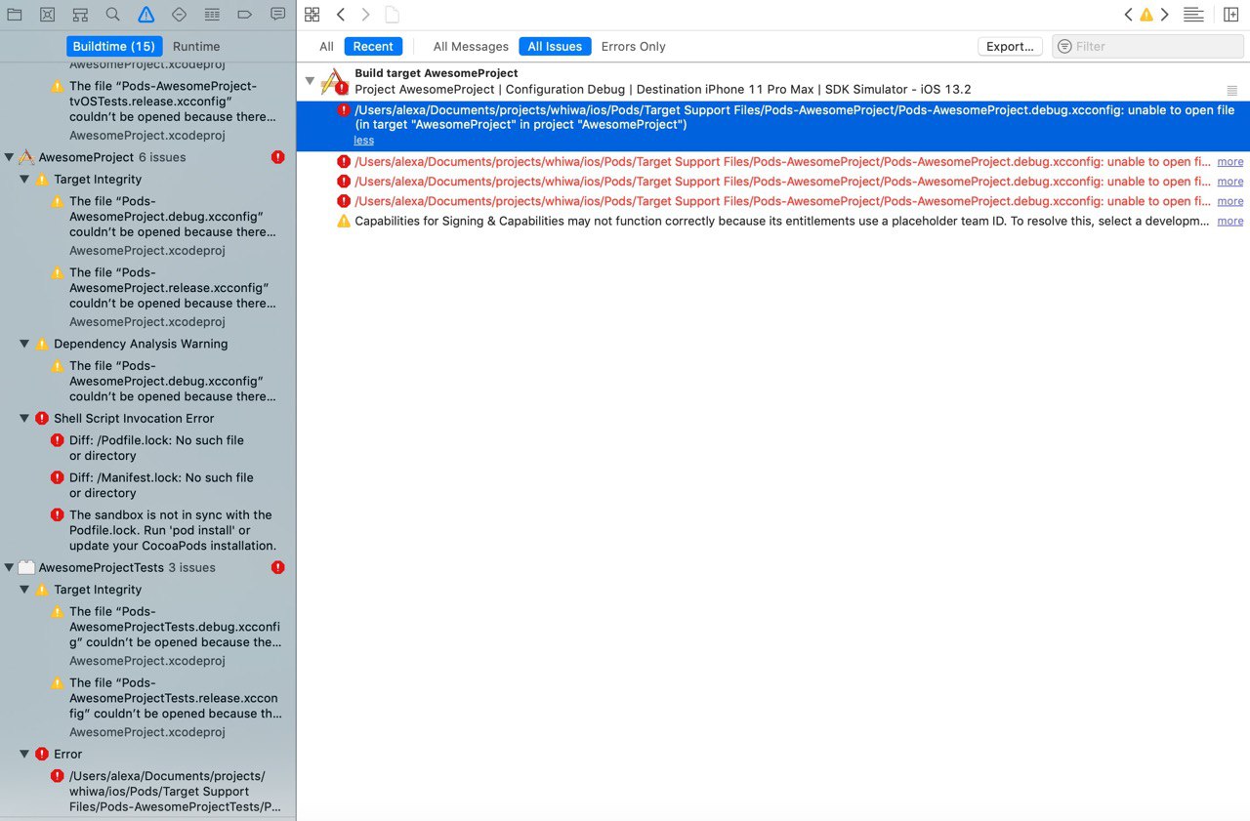Focus the Filter search field
This screenshot has width=1250, height=821.
click(x=1148, y=46)
